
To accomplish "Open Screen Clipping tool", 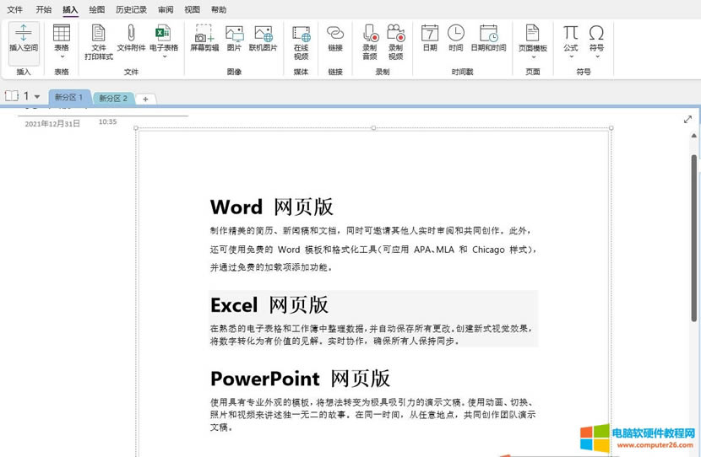I will coord(204,40).
